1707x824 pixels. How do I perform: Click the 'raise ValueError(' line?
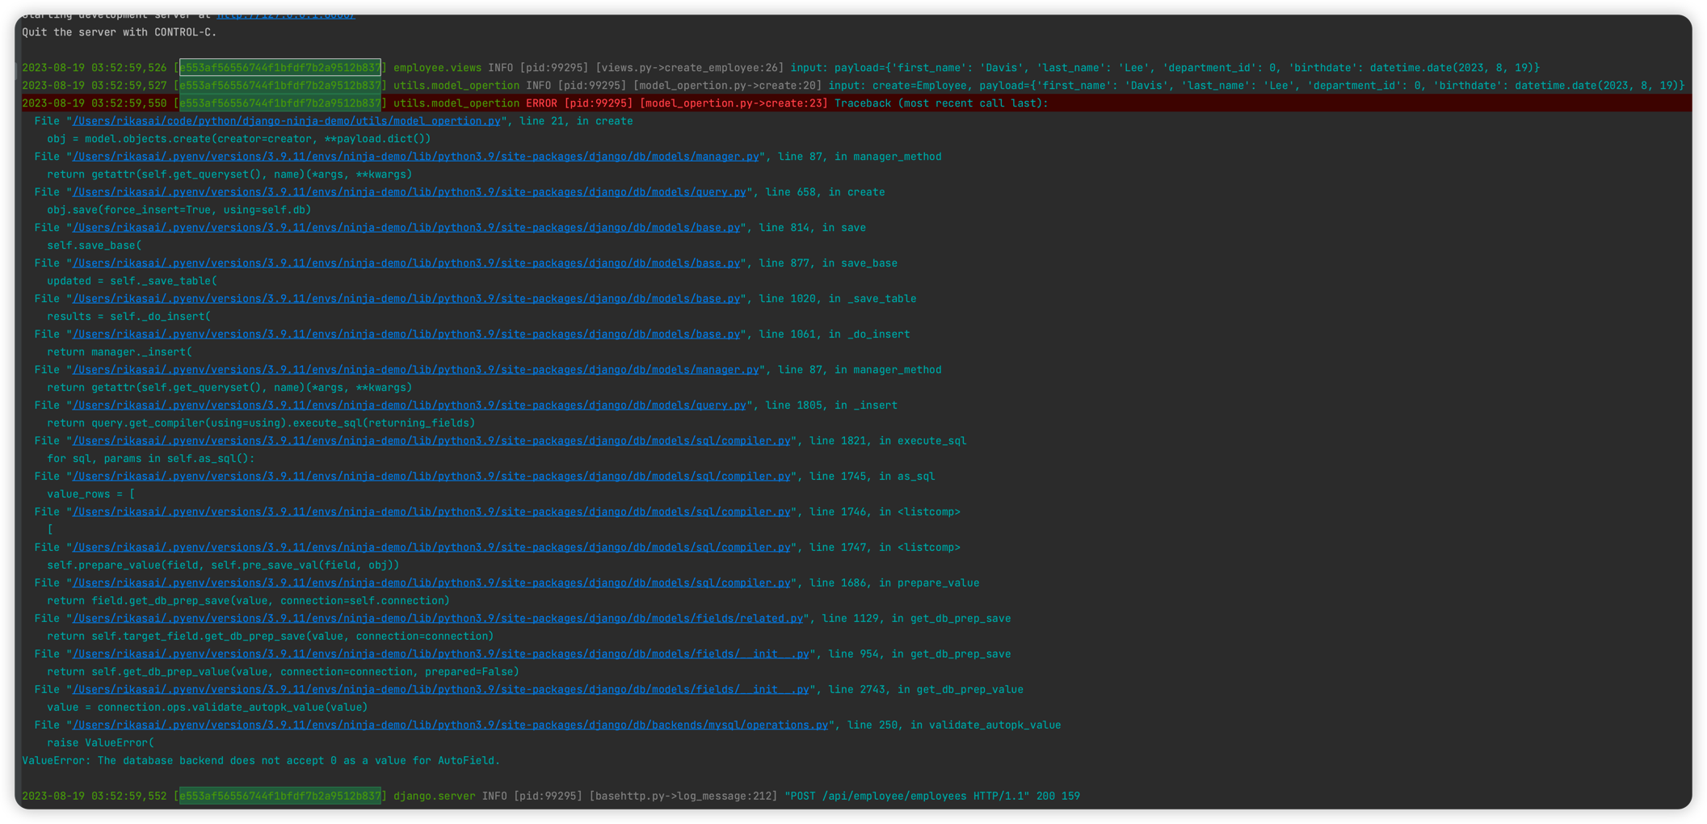click(100, 743)
